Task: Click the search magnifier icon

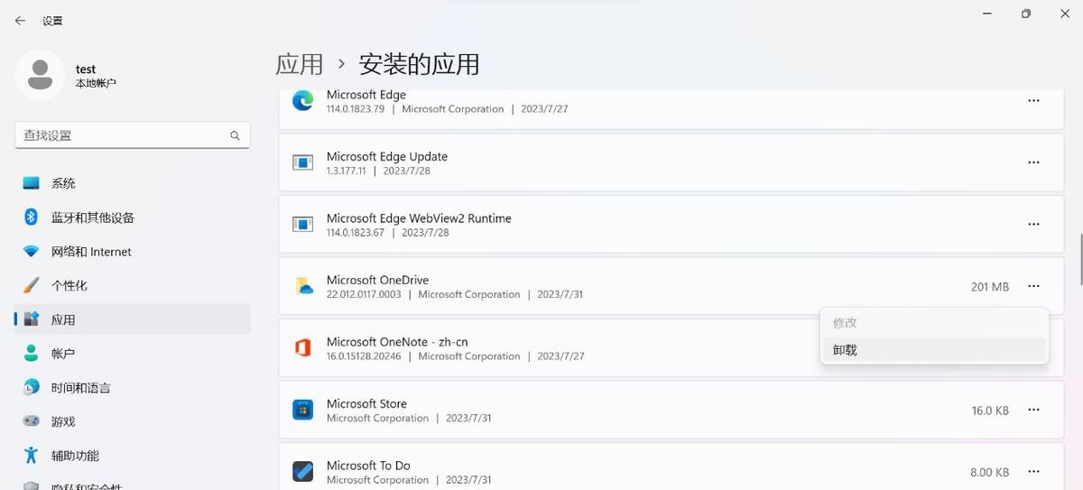Action: tap(235, 135)
